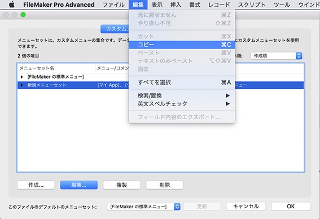The image size is (320, 219).
Task: Select the [FileMaker の標準メニュー] row
Action: (160, 77)
